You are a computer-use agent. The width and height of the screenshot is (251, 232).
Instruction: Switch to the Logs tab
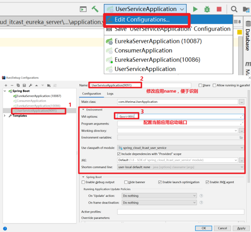click(110, 94)
